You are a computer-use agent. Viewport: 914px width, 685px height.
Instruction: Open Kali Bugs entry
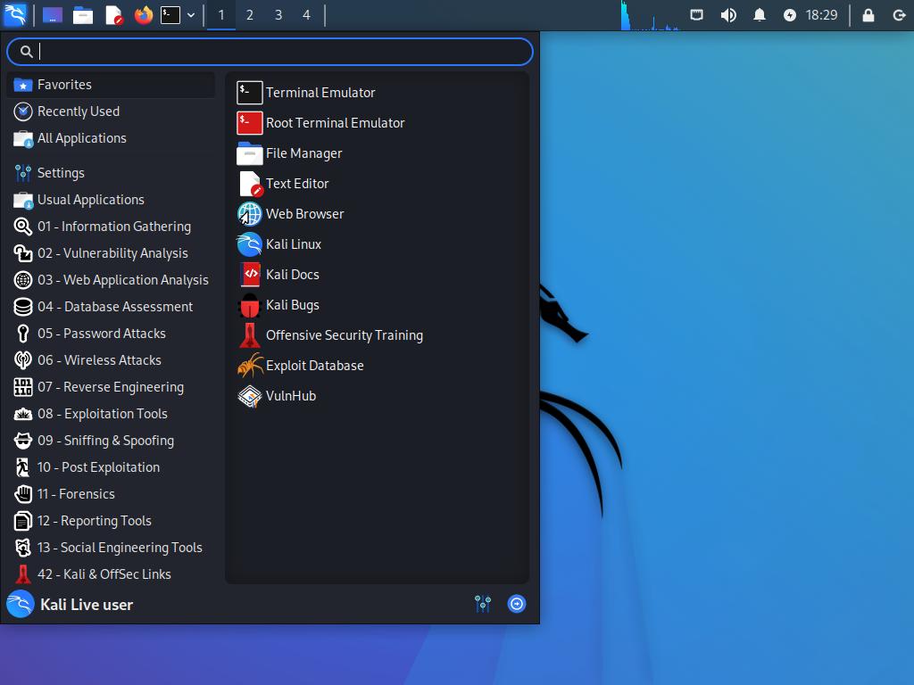click(378, 305)
